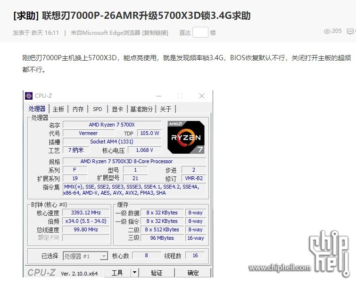The image size is (356, 284).
Task: Click the CPU-Z maximize button
Action: (180, 96)
